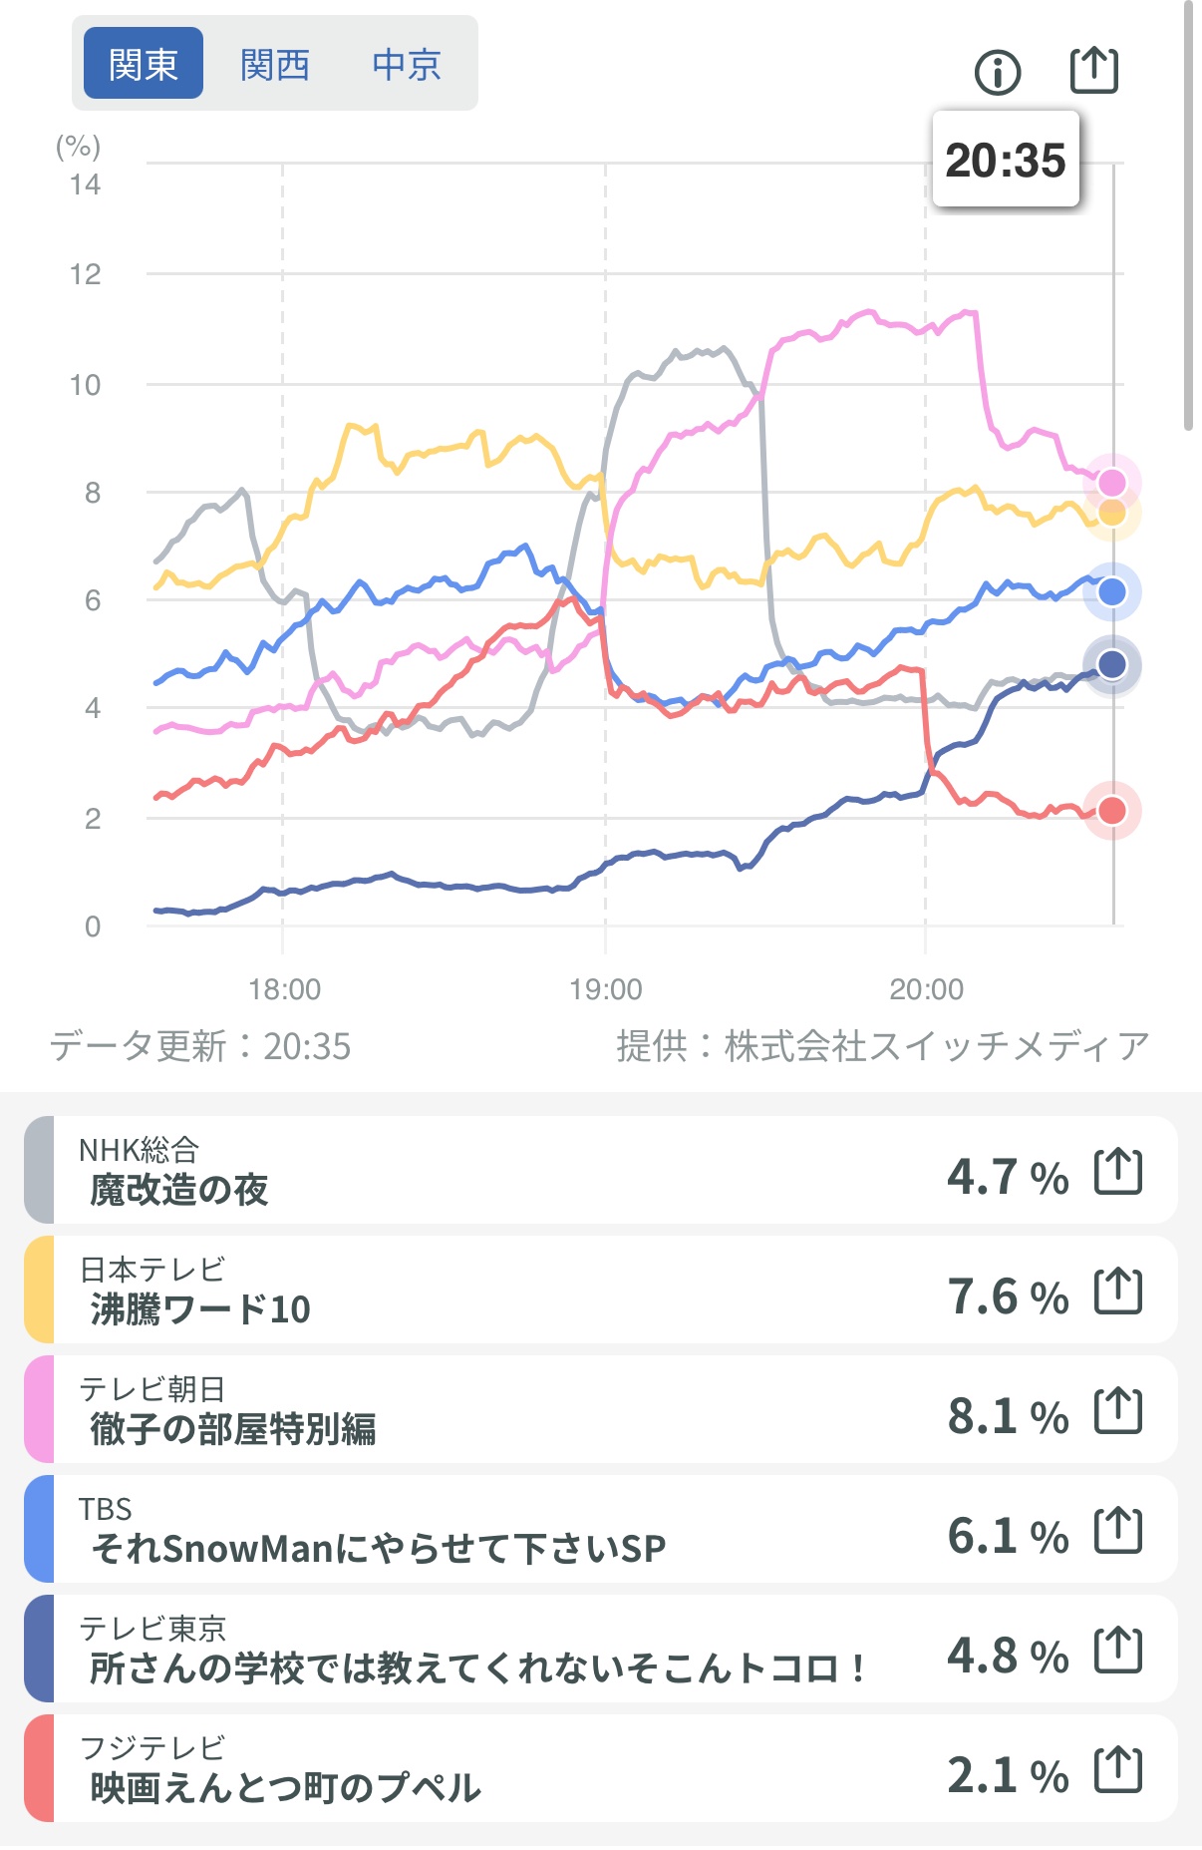
Task: Click the pink テレビ朝日 color swatch
Action: click(39, 1409)
